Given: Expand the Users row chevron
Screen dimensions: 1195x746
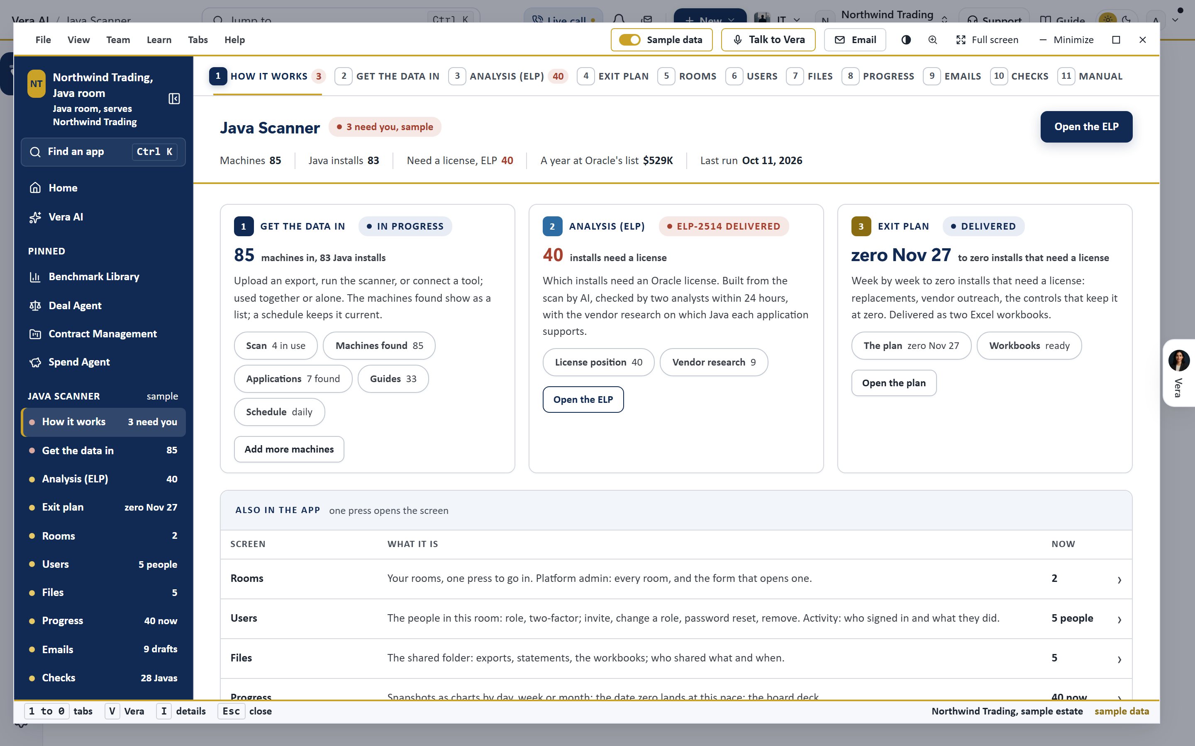Looking at the screenshot, I should [x=1119, y=619].
